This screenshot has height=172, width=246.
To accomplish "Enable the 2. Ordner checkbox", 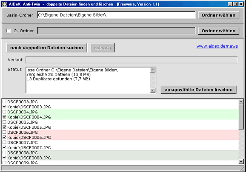I will pyautogui.click(x=9, y=31).
